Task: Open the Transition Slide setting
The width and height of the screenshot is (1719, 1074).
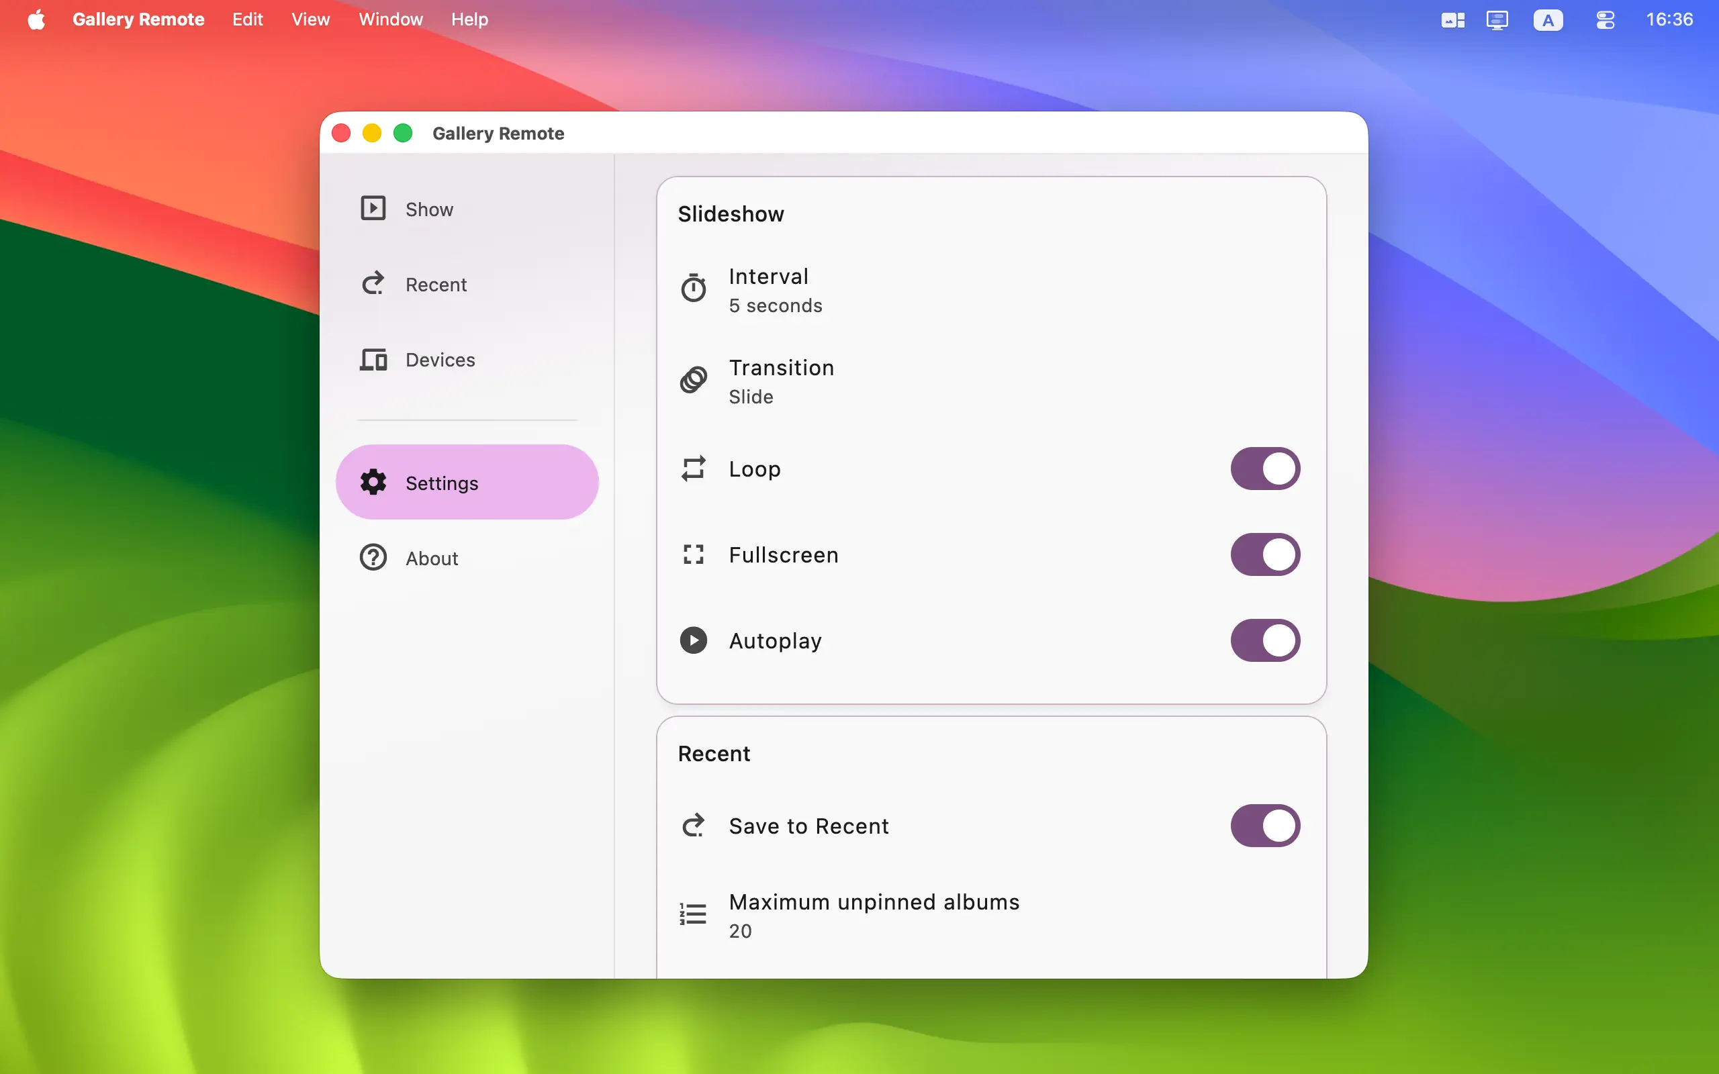Action: [x=991, y=381]
